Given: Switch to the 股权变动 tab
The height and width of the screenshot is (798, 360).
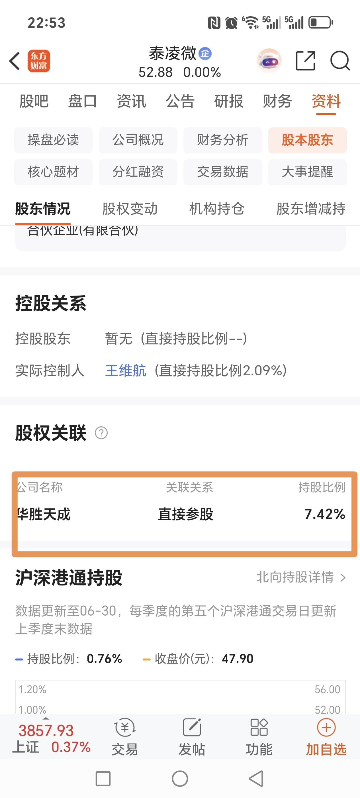Looking at the screenshot, I should 130,209.
